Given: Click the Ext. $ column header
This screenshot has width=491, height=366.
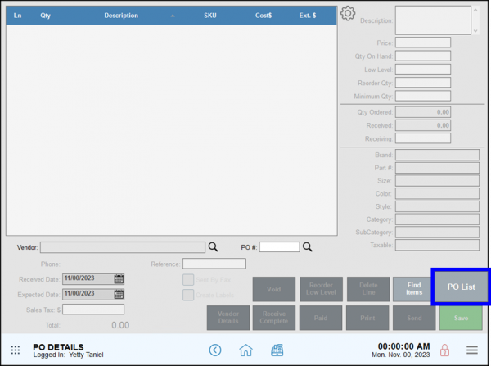Looking at the screenshot, I should (308, 16).
